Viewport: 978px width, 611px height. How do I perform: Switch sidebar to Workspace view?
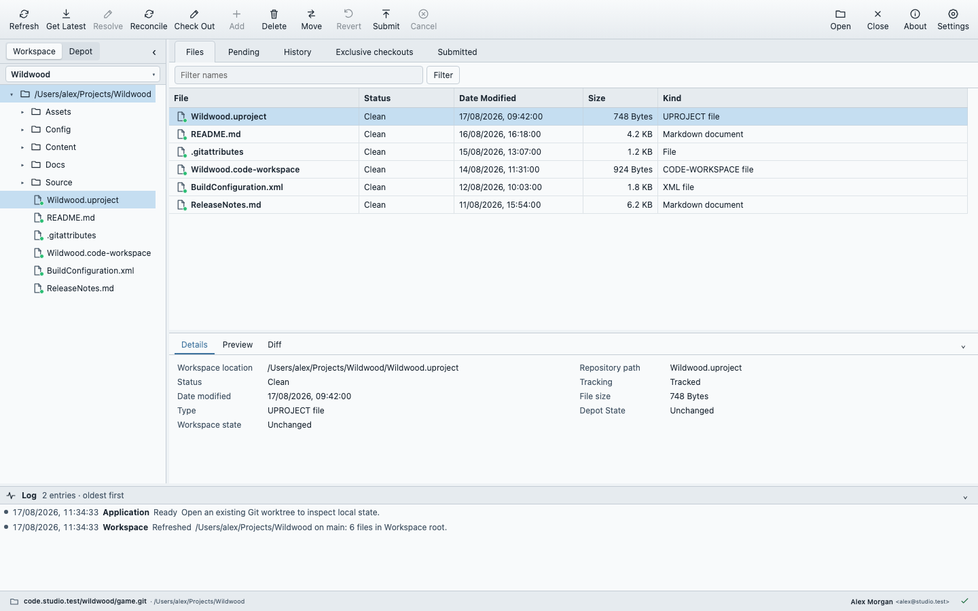click(x=34, y=52)
